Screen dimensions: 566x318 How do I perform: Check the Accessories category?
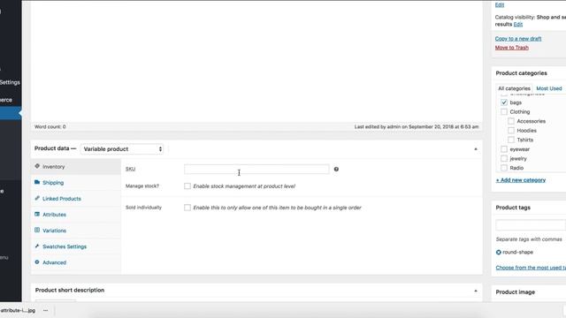[x=511, y=121]
